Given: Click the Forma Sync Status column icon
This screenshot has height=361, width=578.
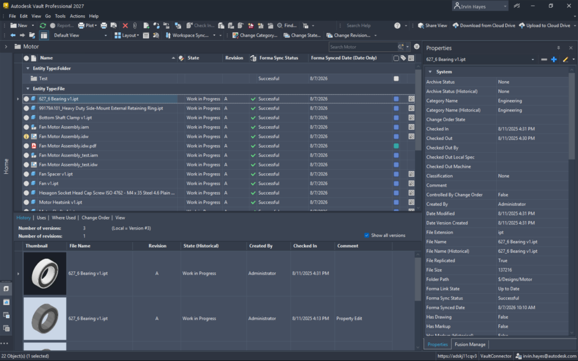Looking at the screenshot, I should [x=253, y=58].
